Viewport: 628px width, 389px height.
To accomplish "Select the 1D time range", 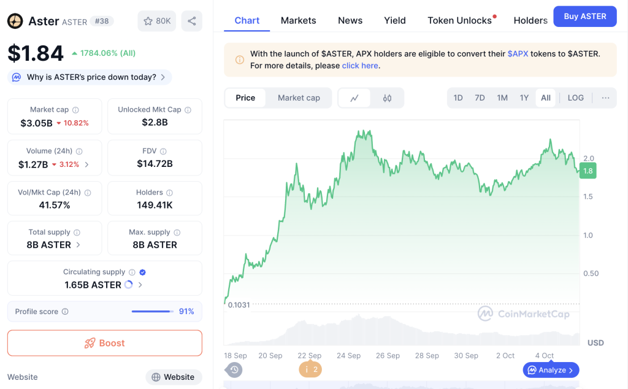I will point(458,98).
